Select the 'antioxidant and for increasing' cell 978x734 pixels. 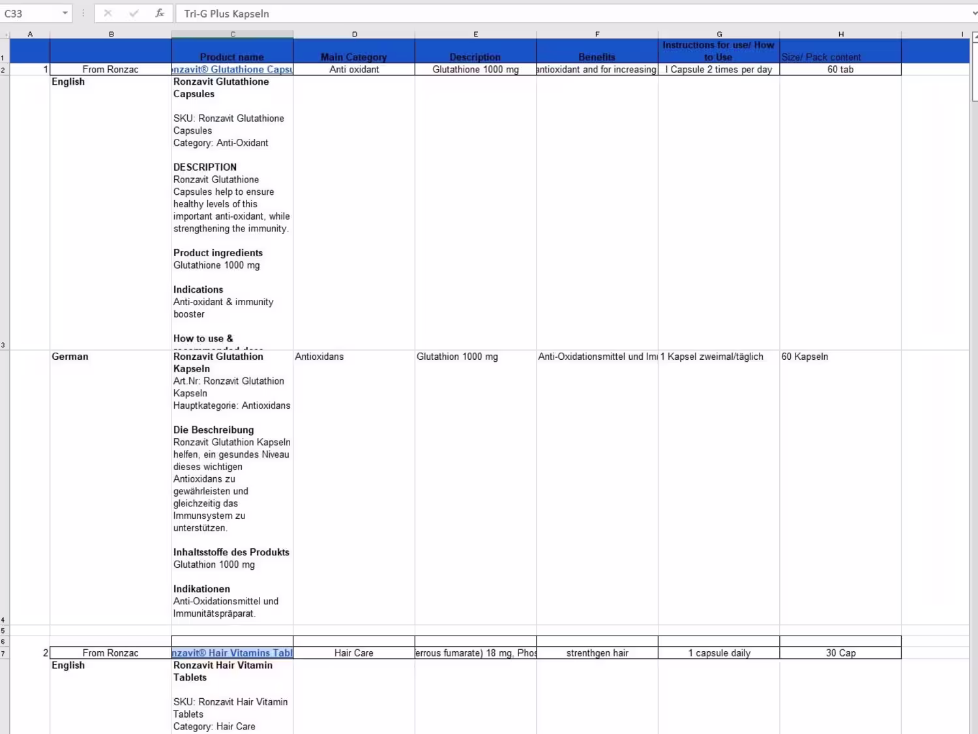click(597, 70)
